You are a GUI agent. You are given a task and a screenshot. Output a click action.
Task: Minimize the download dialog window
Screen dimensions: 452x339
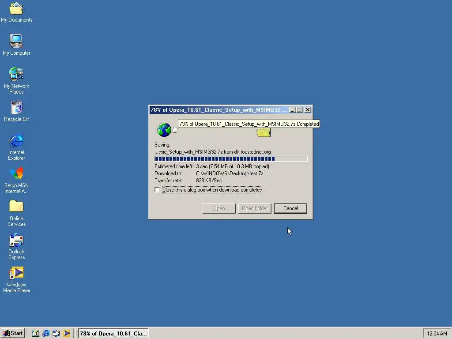292,110
